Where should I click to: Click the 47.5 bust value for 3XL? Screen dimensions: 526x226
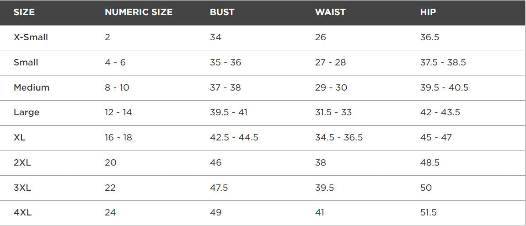click(219, 188)
